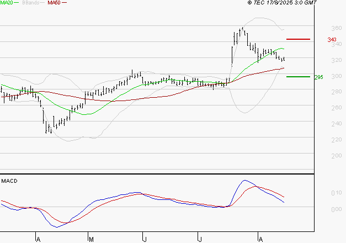Click the M month tick on time axis
The image size is (346, 243).
click(x=91, y=239)
